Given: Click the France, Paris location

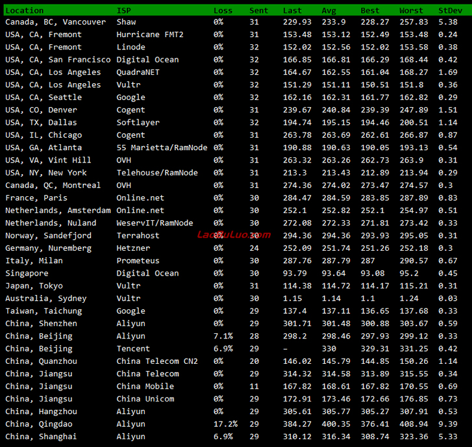Looking at the screenshot, I should [36, 198].
